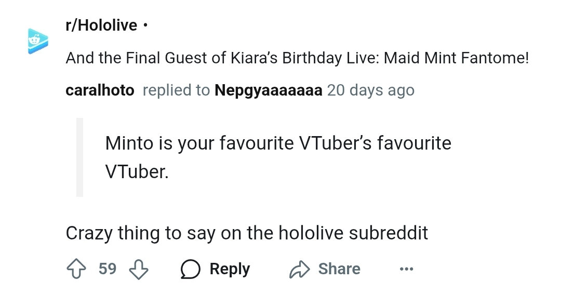Click the vote count showing 59
561x294 pixels.
[x=108, y=269]
